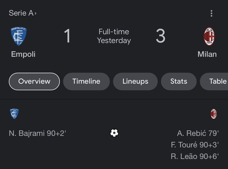Screen dimensions: 228x169
Task: Select F. Touré 90+3' goal entry
Action: [x=195, y=145]
